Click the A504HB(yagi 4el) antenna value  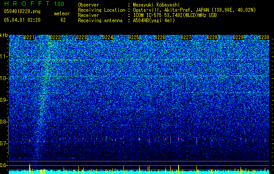[154, 20]
